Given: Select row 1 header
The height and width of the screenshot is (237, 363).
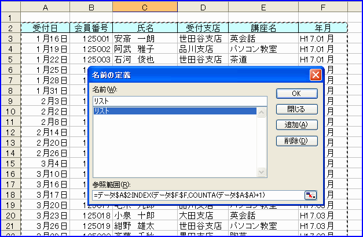Looking at the screenshot, I should (10, 17).
